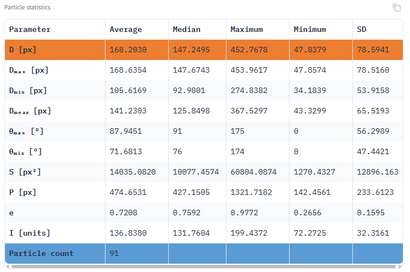Click the value 168.6354
Viewport: 410px width, 272px height.
click(x=128, y=70)
